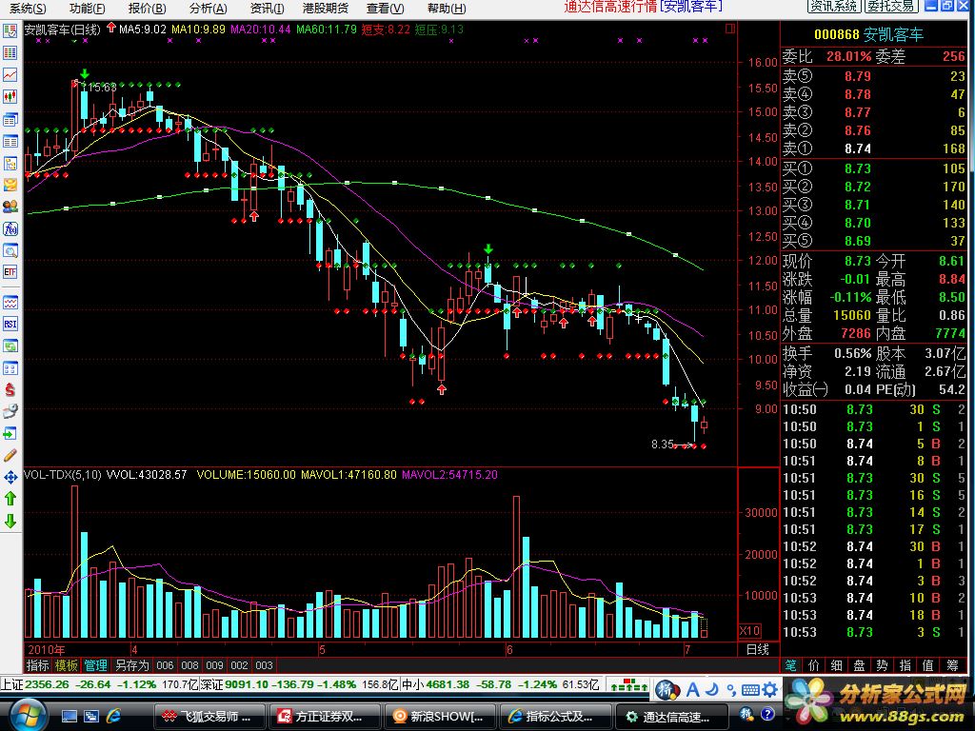Image resolution: width=975 pixels, height=731 pixels.
Task: Click the 000868 安凯客车 stock title
Action: tap(868, 35)
